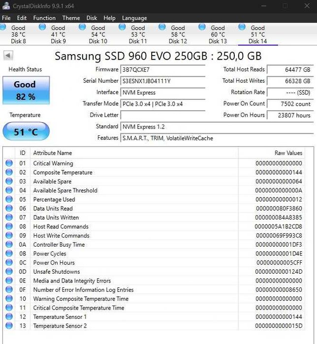Click the Power On Count value 7502 count
Viewport: 317px width, 344px height.
pos(290,104)
